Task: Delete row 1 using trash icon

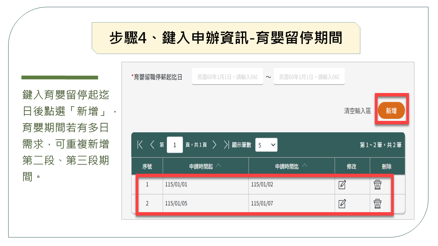Action: click(377, 184)
